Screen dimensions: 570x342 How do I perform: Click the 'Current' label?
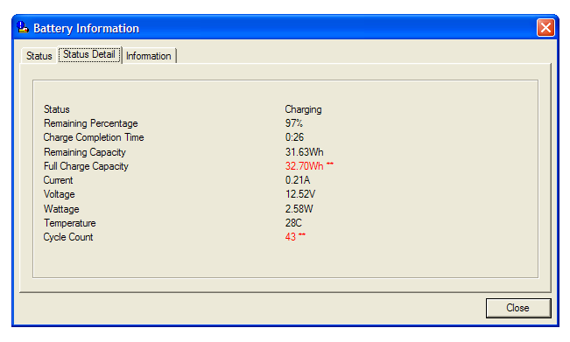(x=58, y=180)
